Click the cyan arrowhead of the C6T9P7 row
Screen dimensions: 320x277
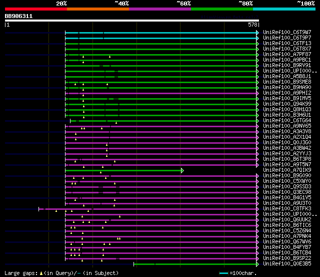(257, 38)
